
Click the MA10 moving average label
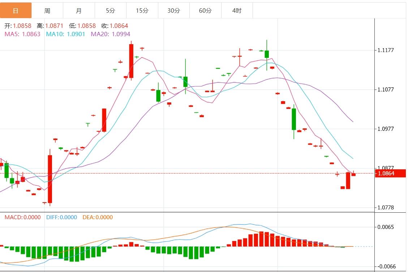click(x=65, y=34)
